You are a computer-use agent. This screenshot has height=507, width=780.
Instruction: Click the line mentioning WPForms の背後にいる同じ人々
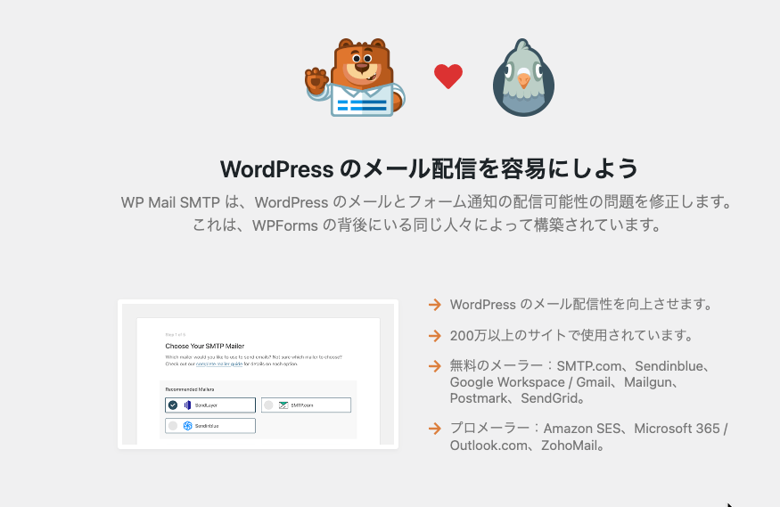click(427, 225)
